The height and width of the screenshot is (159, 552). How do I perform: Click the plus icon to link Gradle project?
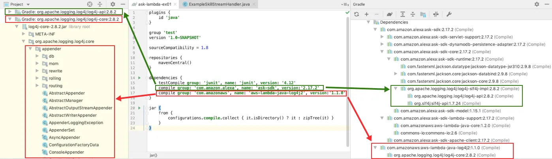[x=366, y=14]
